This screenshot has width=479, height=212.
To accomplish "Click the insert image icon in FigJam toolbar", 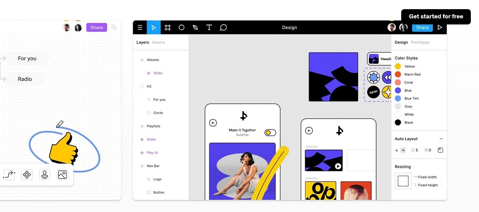I will (x=62, y=175).
